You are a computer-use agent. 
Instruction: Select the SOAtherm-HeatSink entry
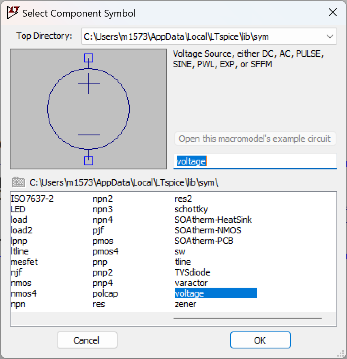(x=213, y=220)
